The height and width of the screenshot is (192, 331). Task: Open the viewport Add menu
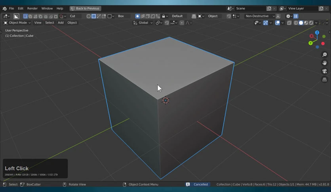(x=61, y=23)
